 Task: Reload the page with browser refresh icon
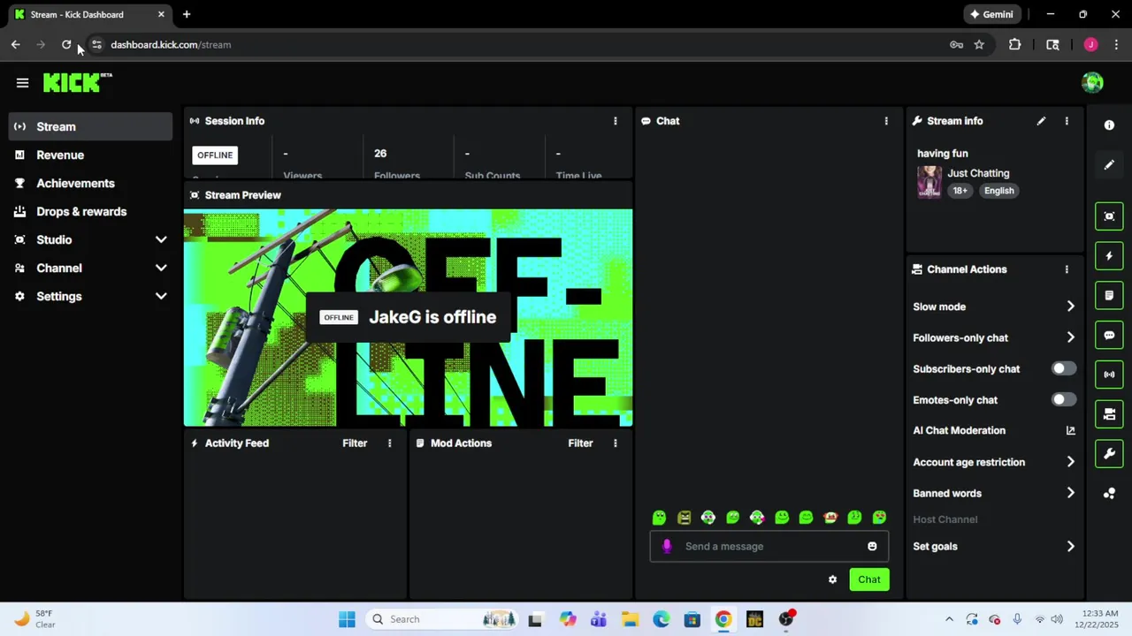[x=66, y=44]
